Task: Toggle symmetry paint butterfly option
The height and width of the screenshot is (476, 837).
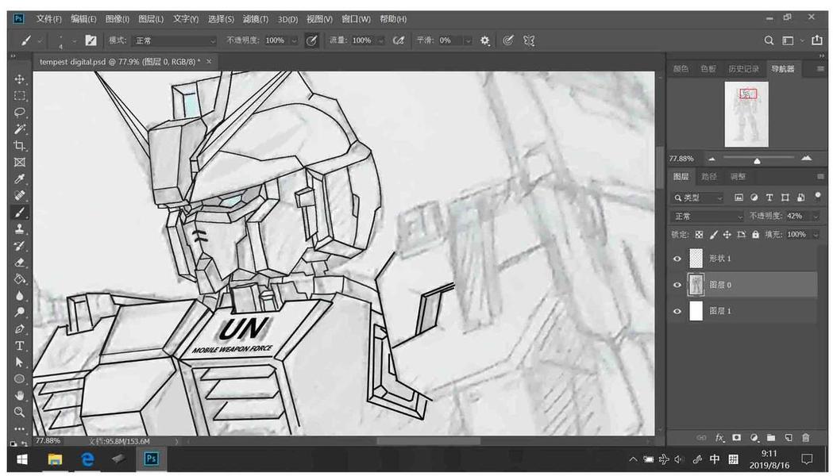Action: pyautogui.click(x=529, y=40)
